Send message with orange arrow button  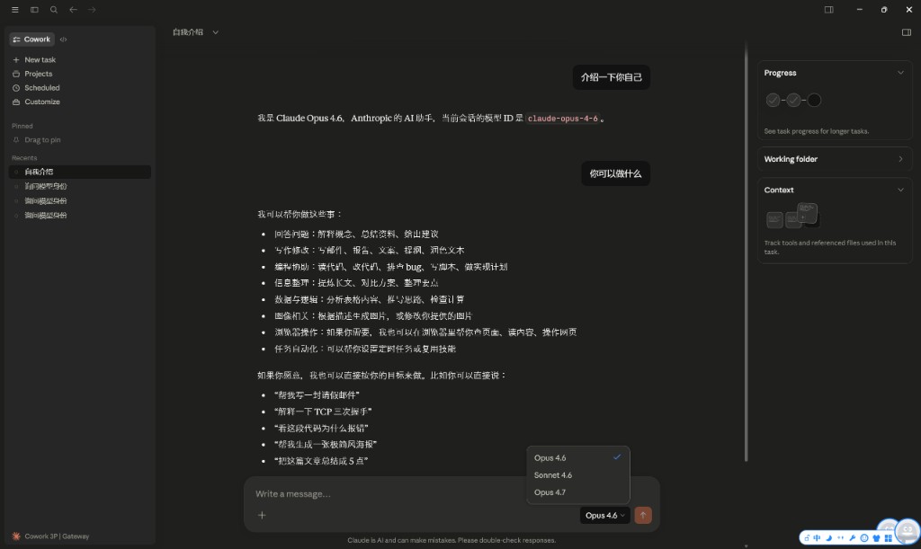[x=643, y=515]
